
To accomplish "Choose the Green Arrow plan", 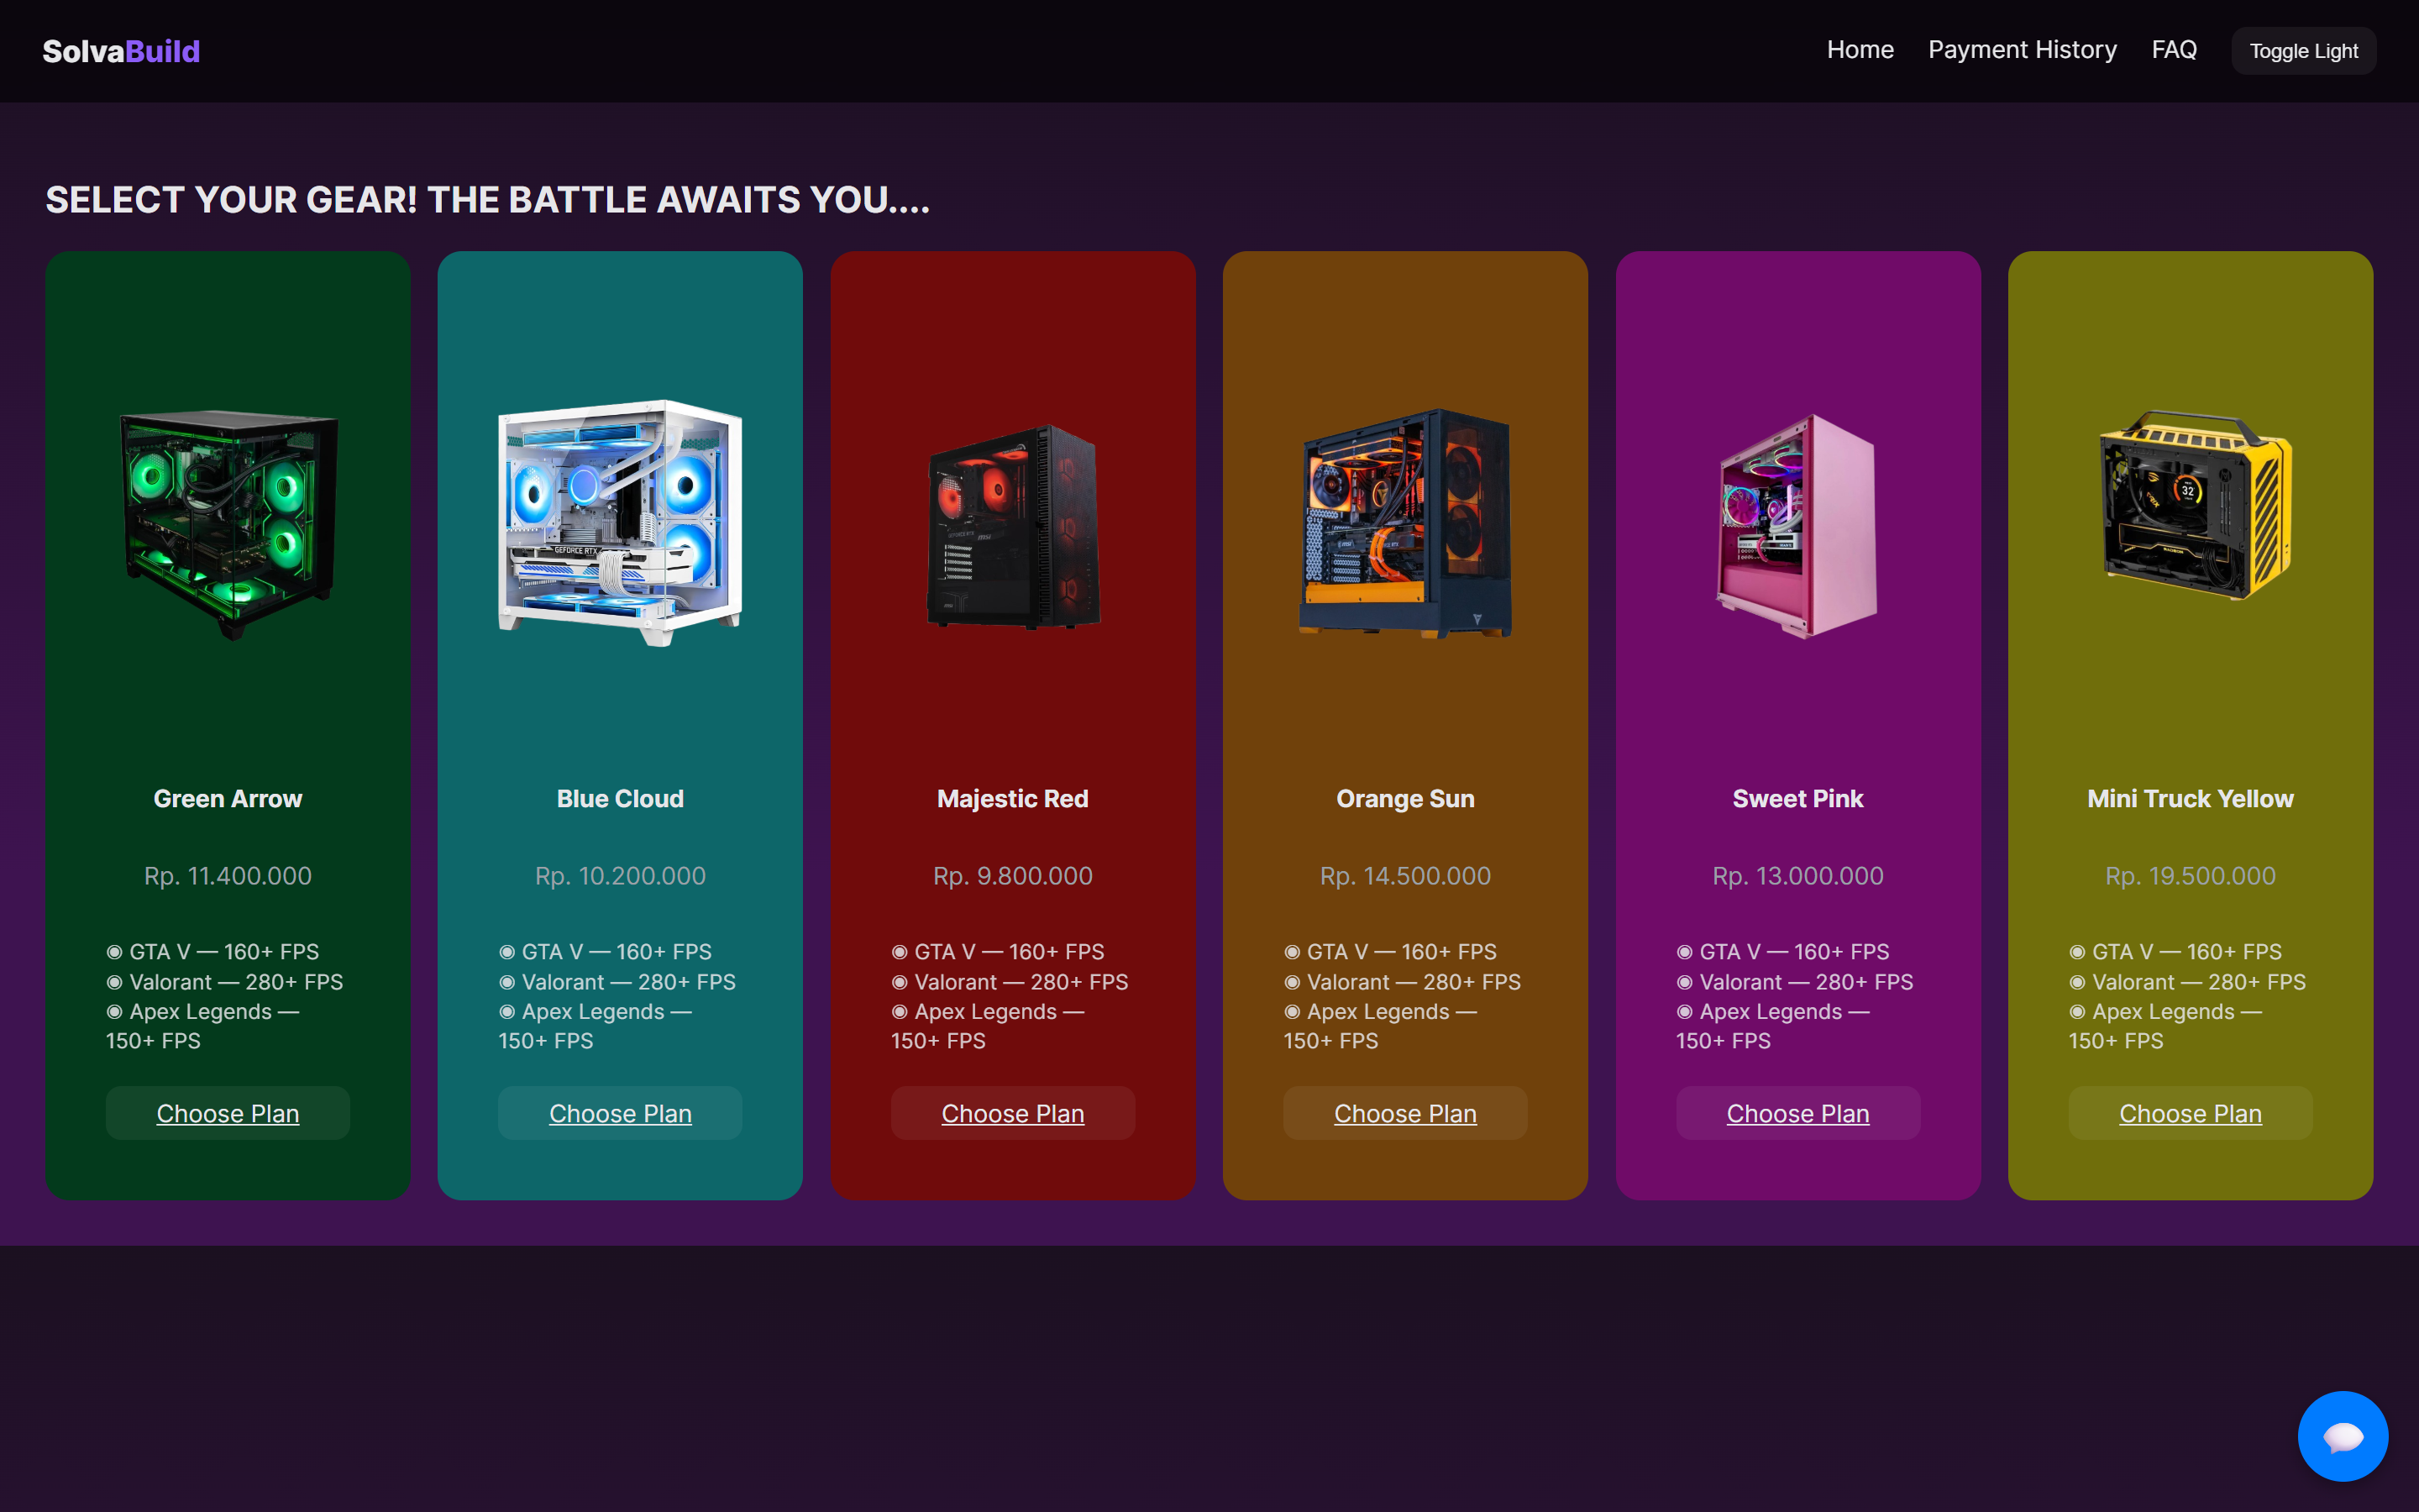I will point(228,1113).
